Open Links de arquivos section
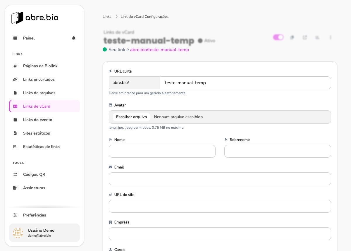This screenshot has height=251, width=351. pos(44,93)
